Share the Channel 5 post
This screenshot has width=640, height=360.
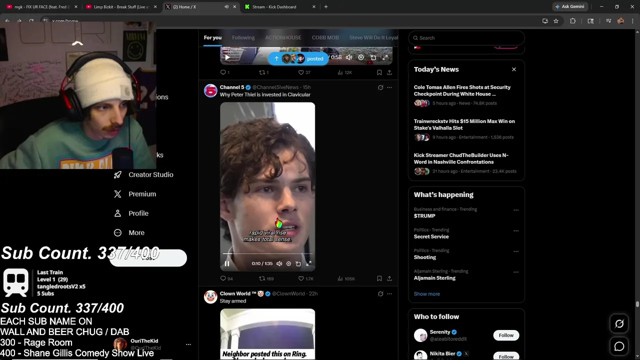[389, 278]
